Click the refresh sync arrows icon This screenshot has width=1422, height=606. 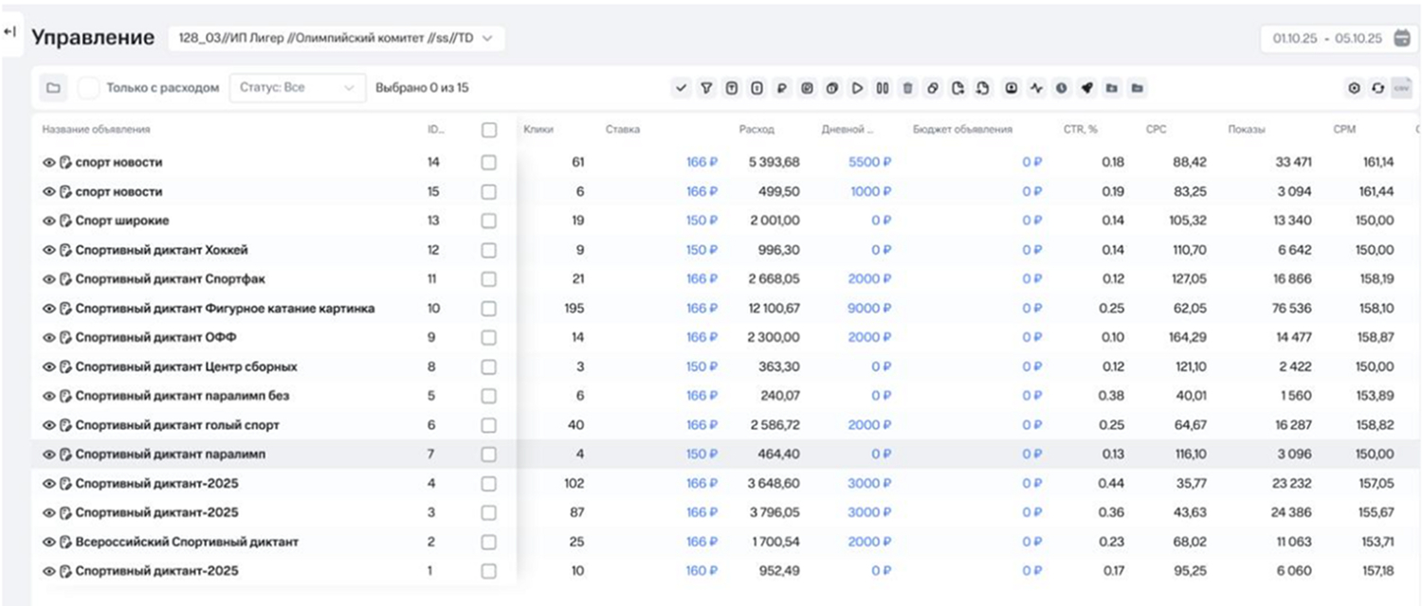click(1378, 88)
